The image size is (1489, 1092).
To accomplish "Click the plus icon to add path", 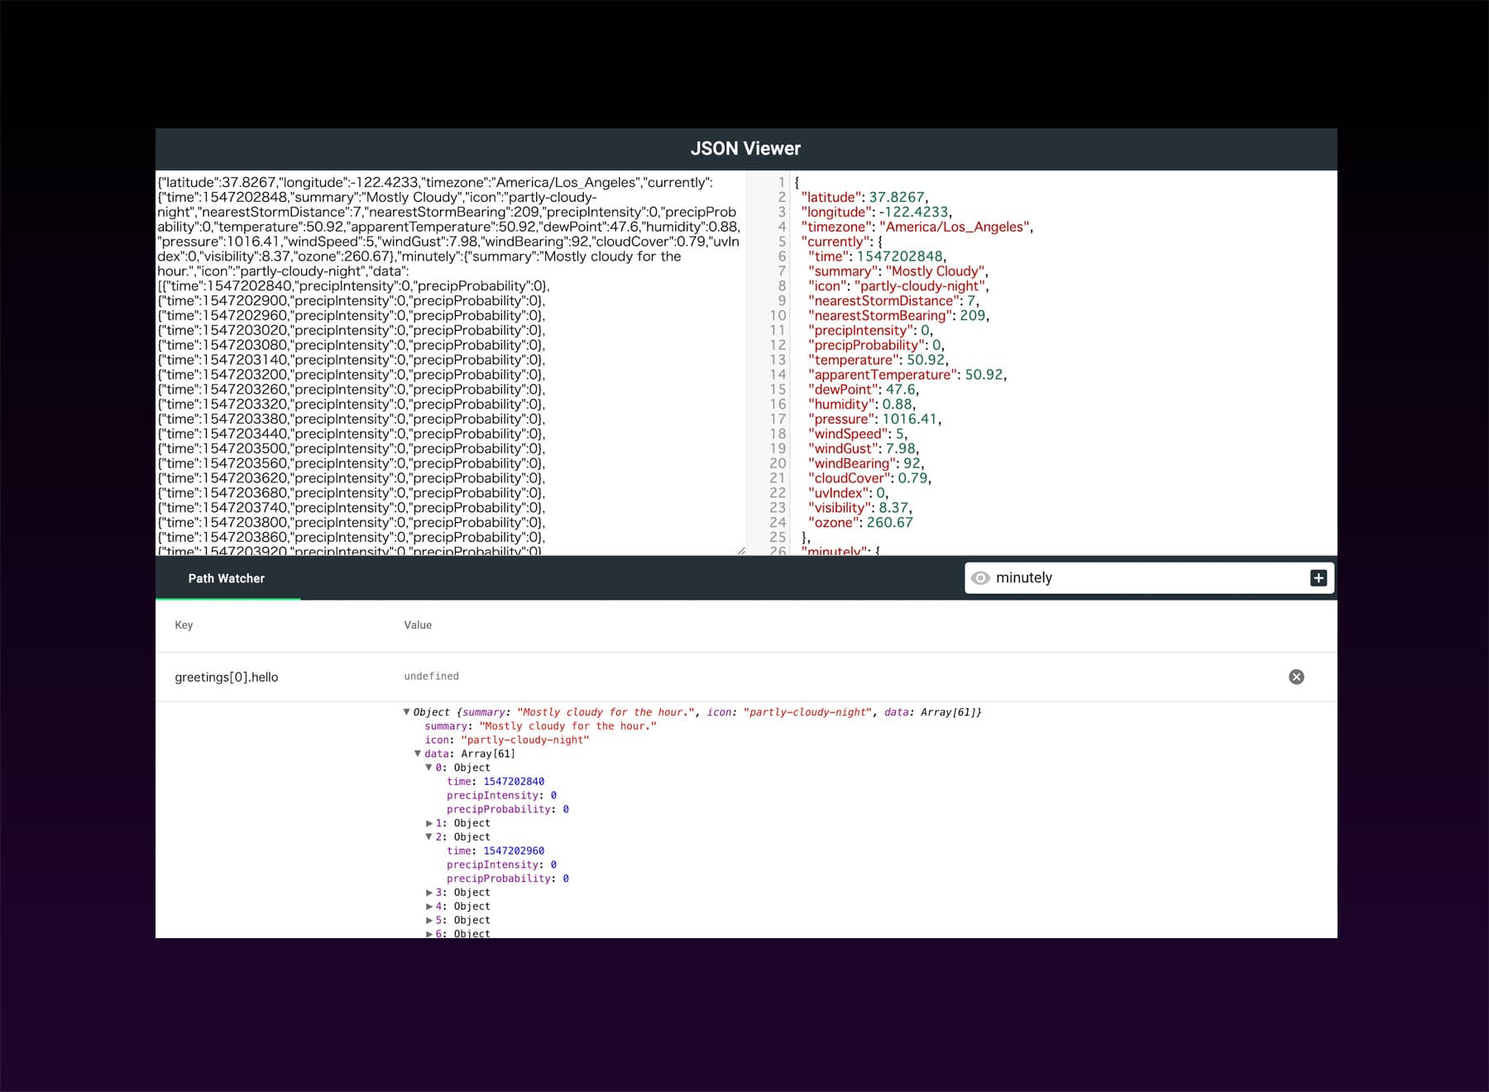I will 1319,578.
